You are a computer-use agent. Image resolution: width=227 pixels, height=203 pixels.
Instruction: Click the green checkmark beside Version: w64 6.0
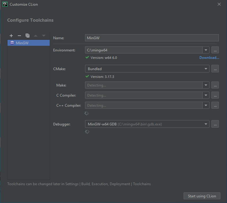pyautogui.click(x=87, y=57)
